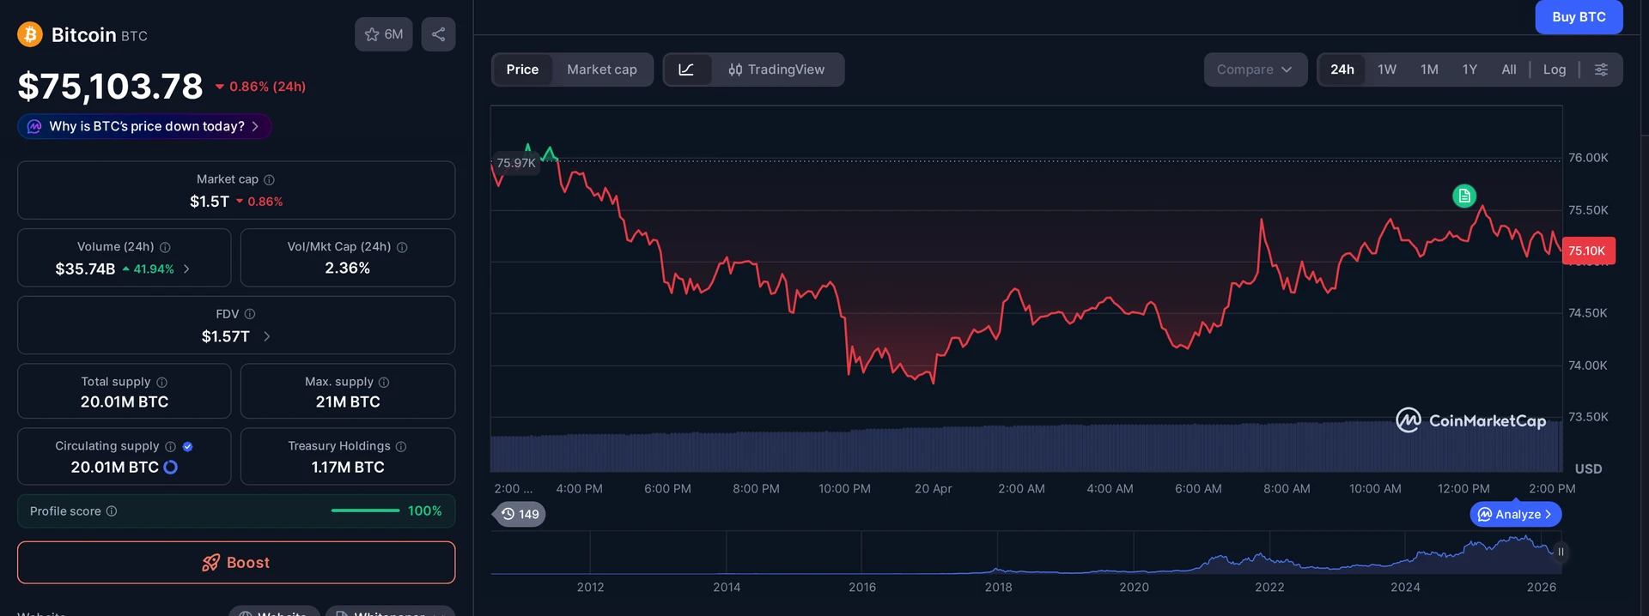Image resolution: width=1649 pixels, height=616 pixels.
Task: Expand FDV details chevron
Action: (266, 336)
